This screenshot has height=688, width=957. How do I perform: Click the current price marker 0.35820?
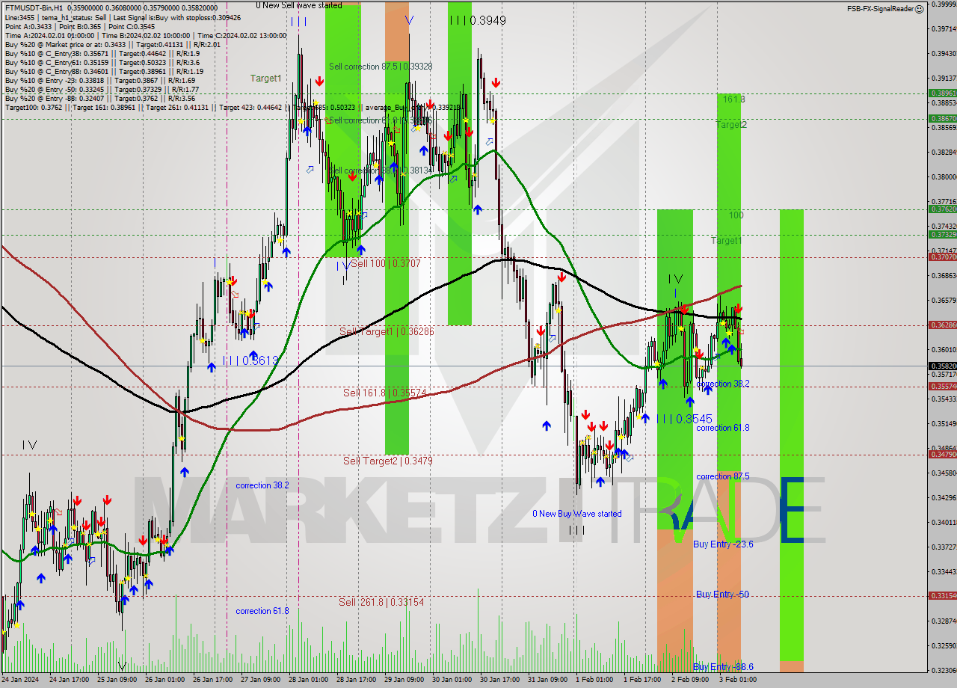coord(942,366)
